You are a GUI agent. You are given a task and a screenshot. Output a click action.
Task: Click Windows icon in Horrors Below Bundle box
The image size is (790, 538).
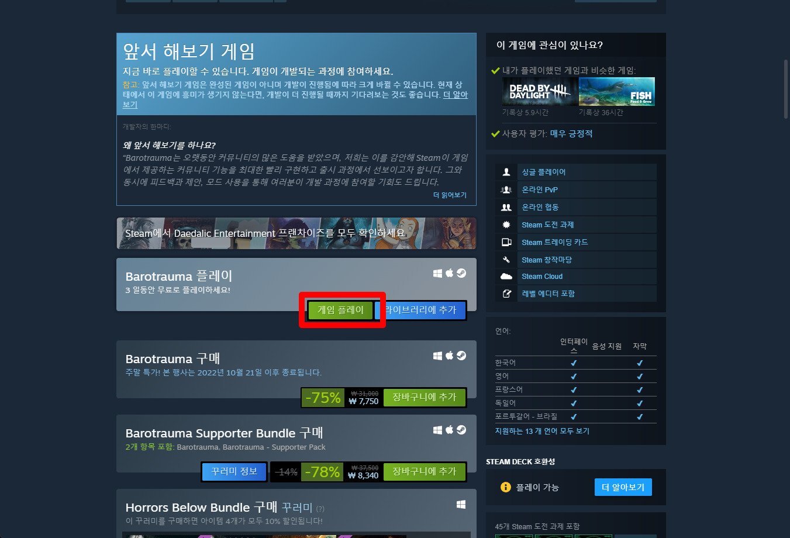pyautogui.click(x=461, y=504)
